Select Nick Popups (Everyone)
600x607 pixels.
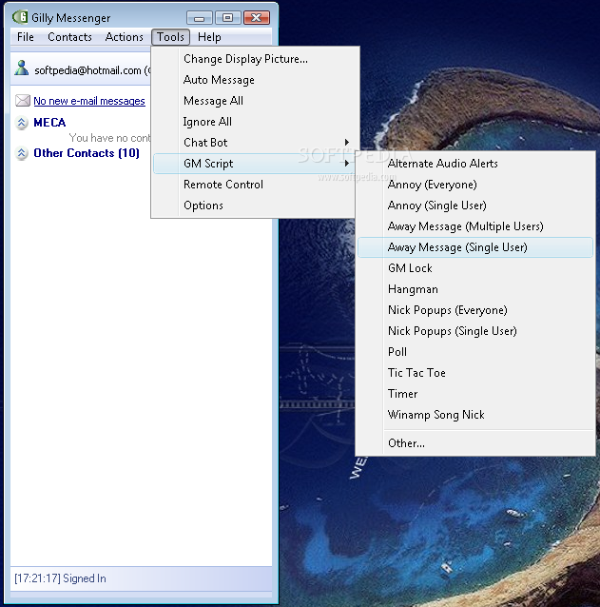point(475,310)
